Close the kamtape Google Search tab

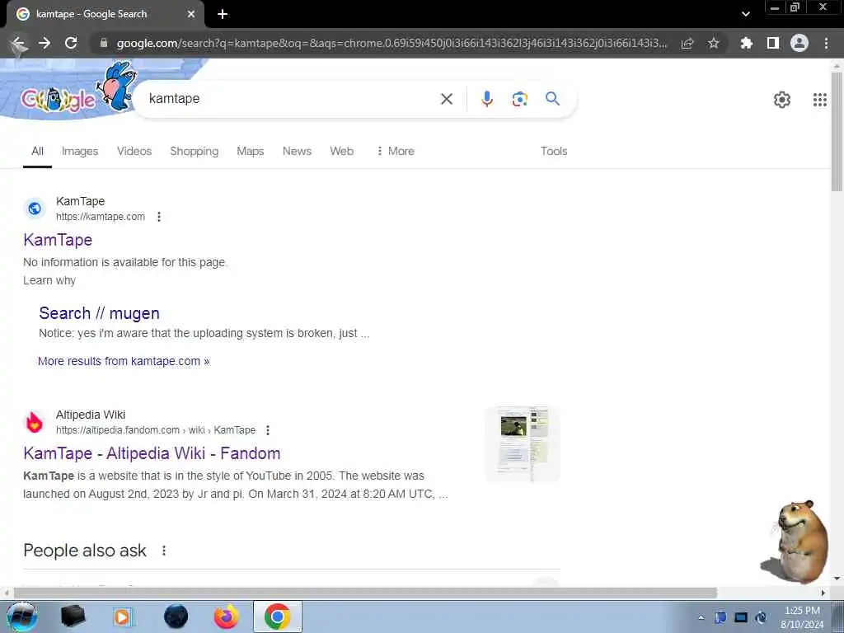(x=191, y=14)
